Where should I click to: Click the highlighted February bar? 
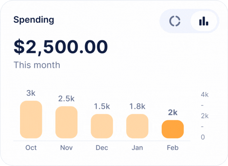[x=173, y=129]
